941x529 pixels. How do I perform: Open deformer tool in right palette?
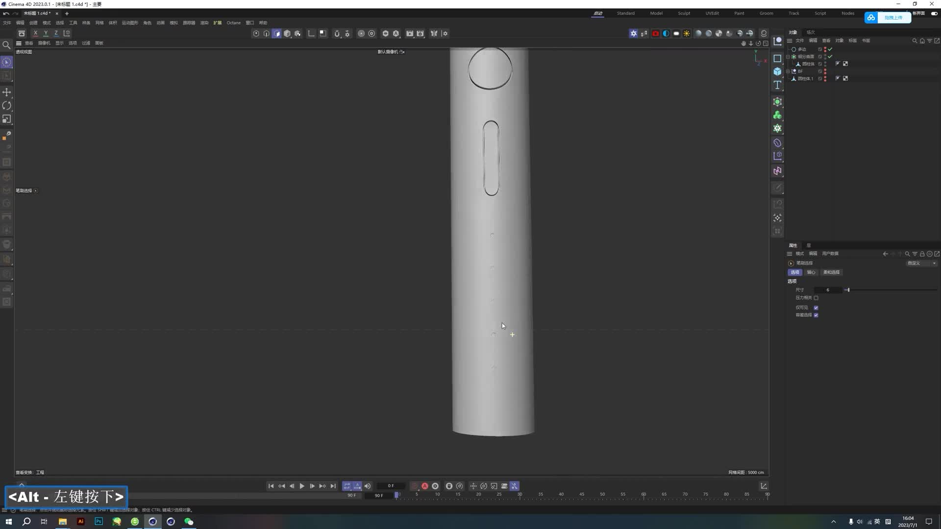coord(777,143)
